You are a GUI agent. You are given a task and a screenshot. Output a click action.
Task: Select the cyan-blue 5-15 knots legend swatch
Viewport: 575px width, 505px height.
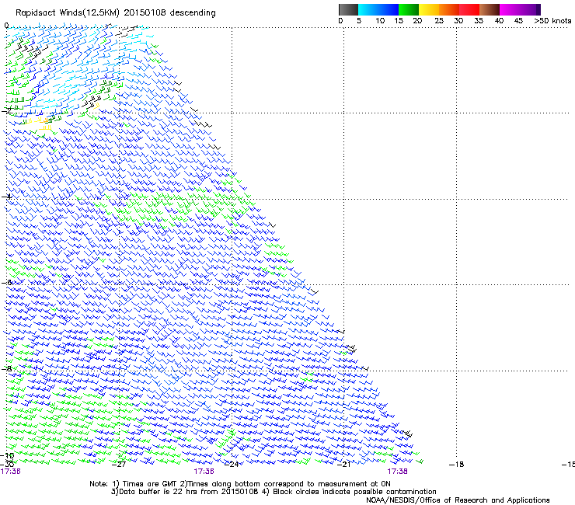tap(378, 9)
